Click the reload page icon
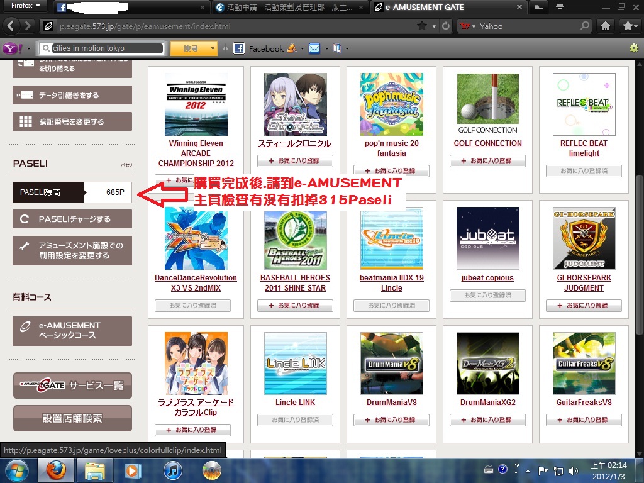 [446, 26]
